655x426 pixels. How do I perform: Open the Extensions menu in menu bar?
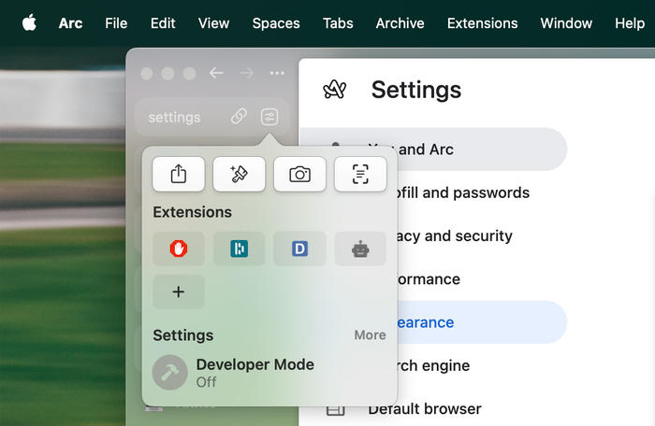[x=483, y=23]
